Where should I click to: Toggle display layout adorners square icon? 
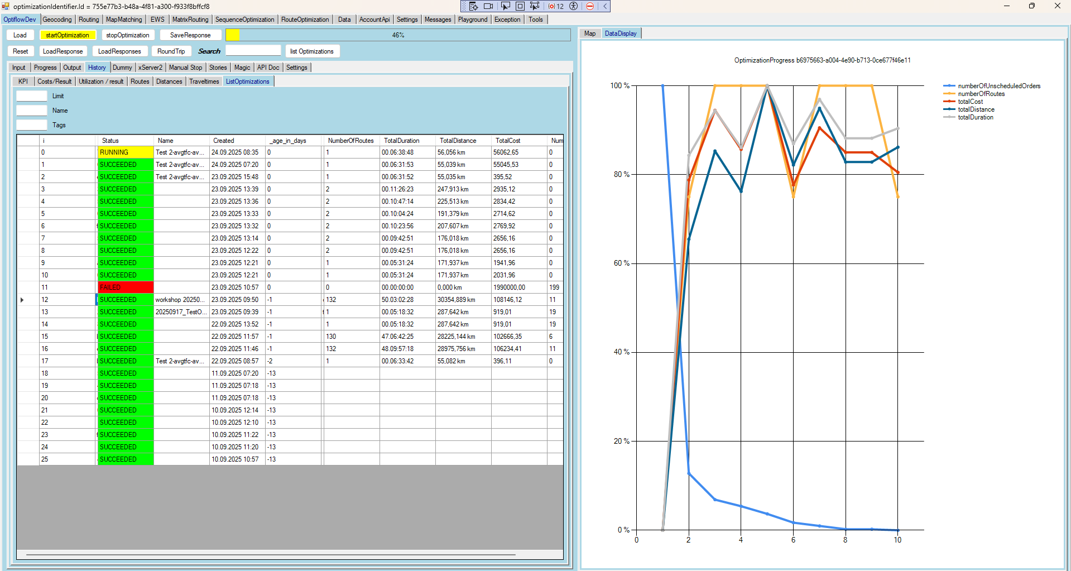tap(520, 6)
